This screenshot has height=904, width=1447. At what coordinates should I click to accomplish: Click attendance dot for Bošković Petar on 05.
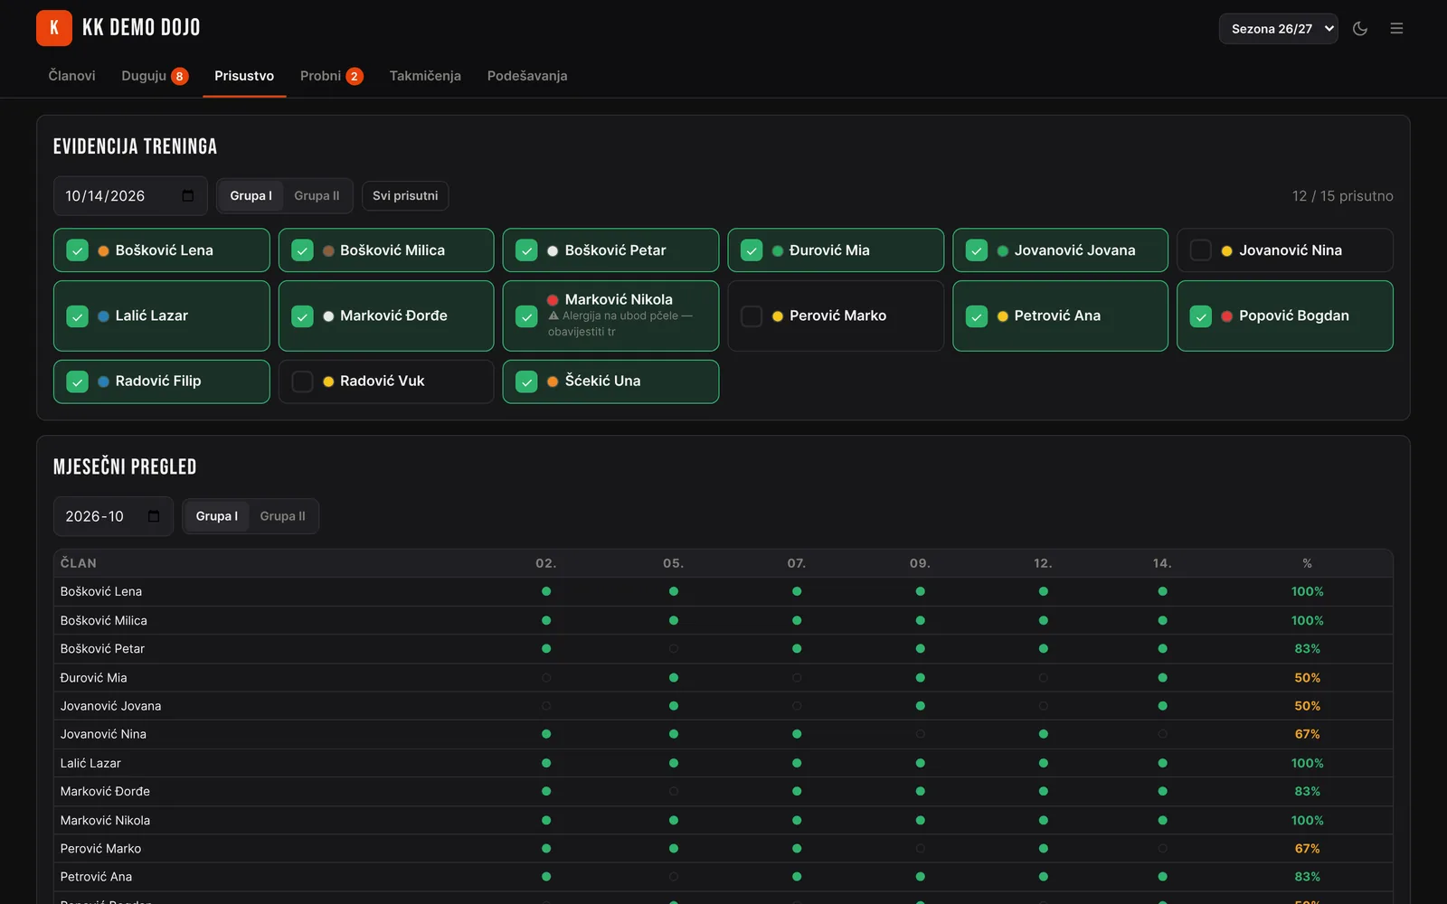[674, 649]
